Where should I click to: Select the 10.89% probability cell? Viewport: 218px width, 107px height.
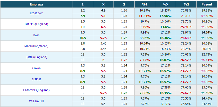tap(145, 10)
